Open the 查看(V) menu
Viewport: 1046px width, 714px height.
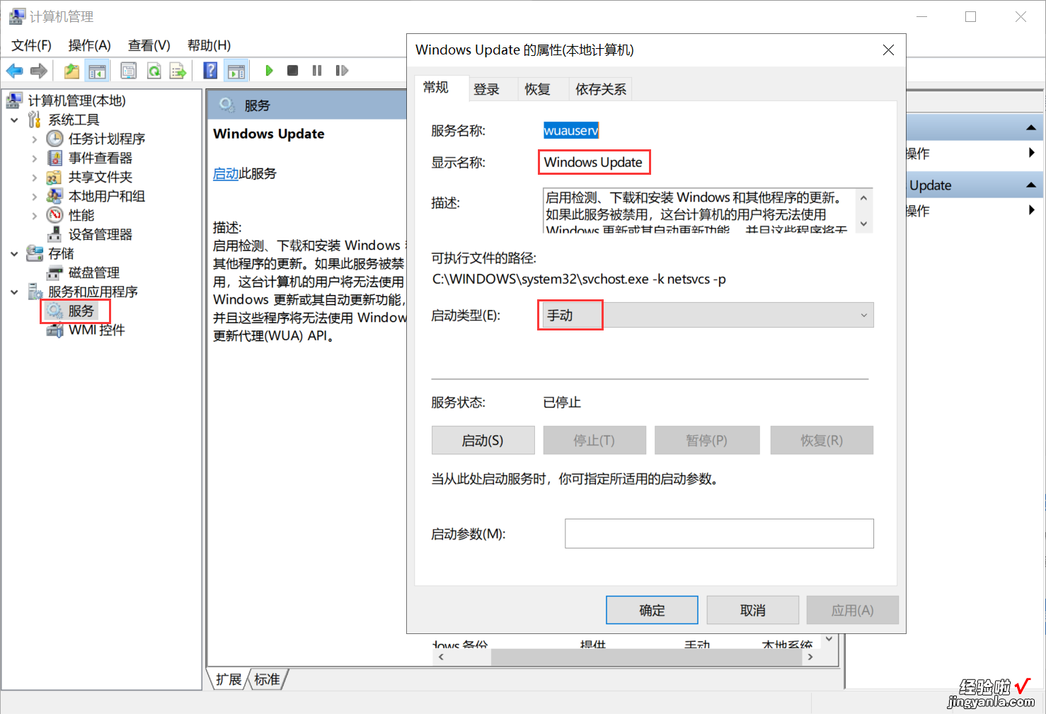[x=149, y=45]
